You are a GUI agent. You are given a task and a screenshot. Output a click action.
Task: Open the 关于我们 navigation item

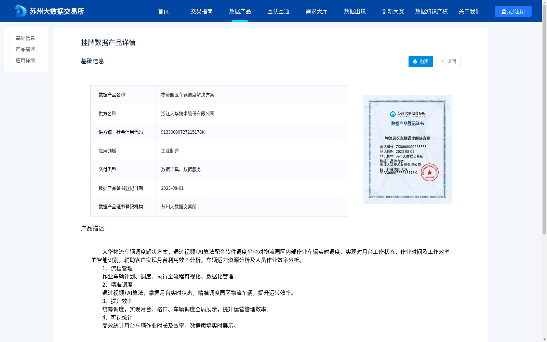coord(470,11)
